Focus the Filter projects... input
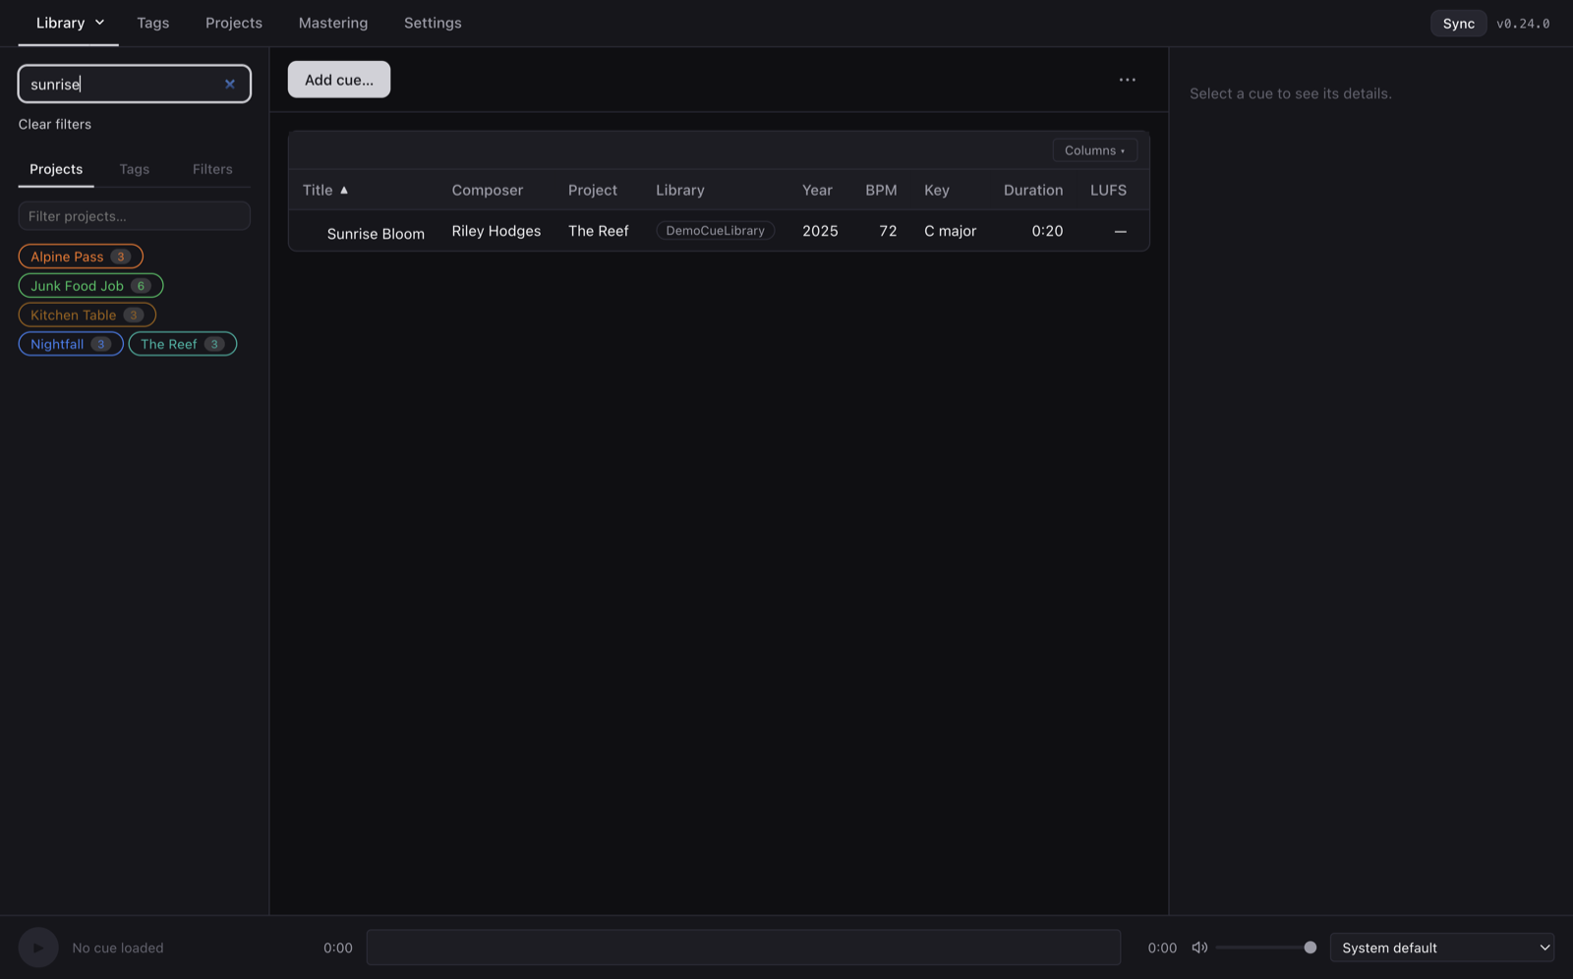The height and width of the screenshot is (979, 1573). point(134,216)
